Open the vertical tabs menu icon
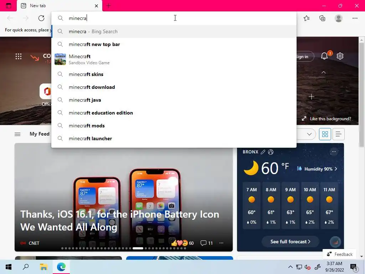365x274 pixels. (x=9, y=6)
